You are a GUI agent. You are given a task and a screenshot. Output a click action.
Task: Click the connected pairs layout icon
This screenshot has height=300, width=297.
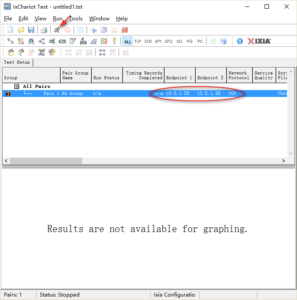click(102, 52)
